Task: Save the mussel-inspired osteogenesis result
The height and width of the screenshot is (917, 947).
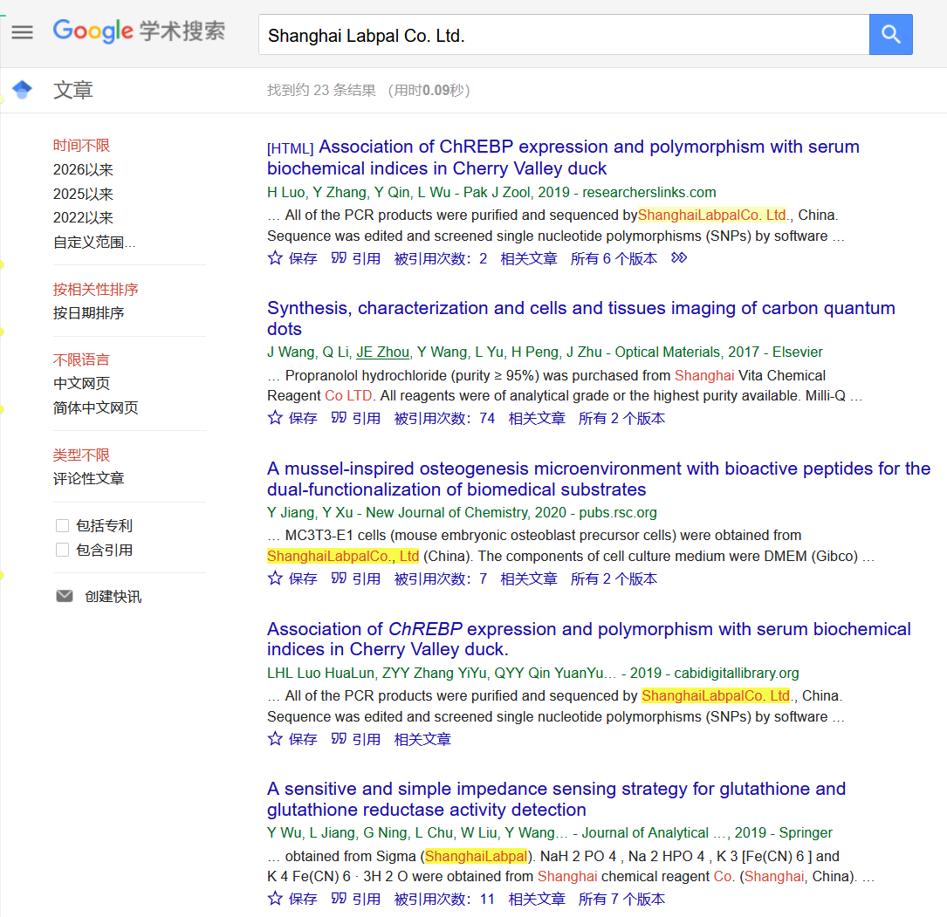Action: point(292,578)
